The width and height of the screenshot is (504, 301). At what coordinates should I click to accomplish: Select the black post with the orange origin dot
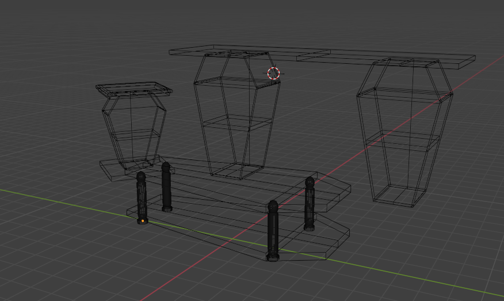point(142,197)
